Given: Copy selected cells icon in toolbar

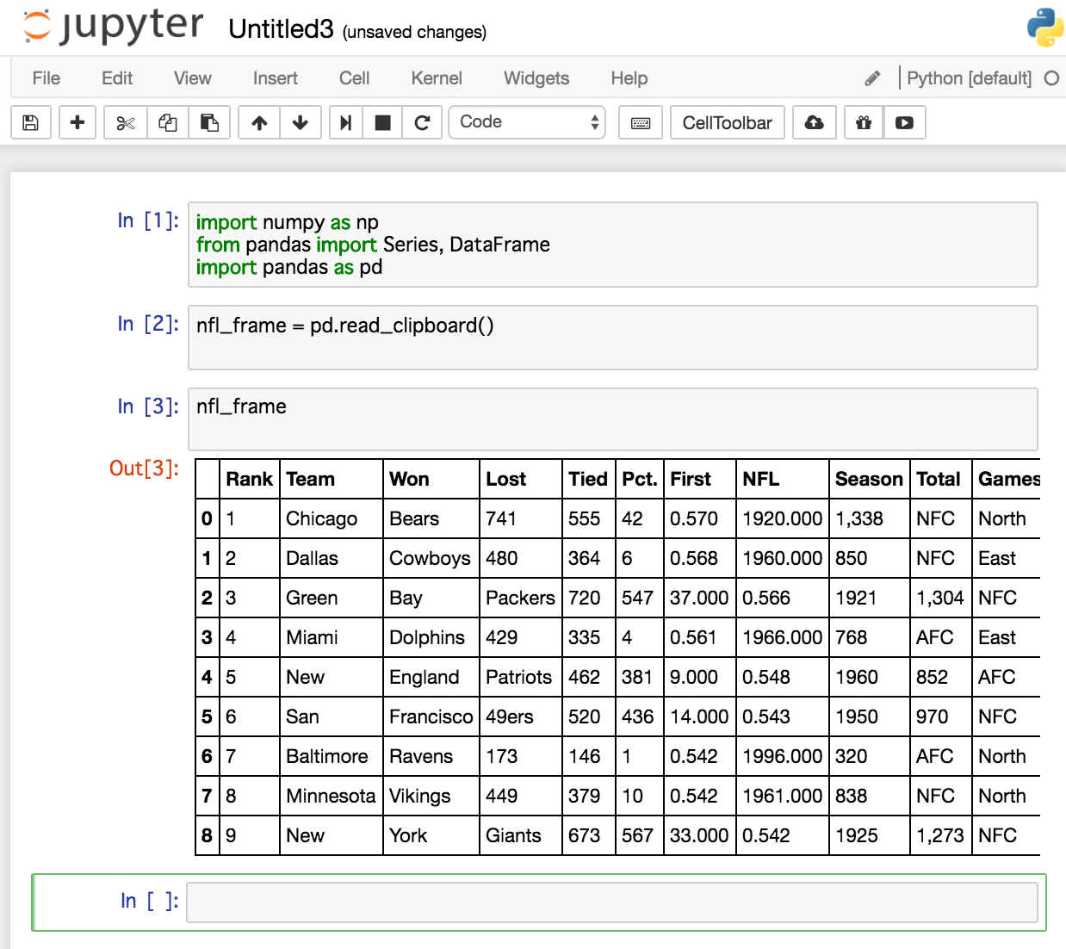Looking at the screenshot, I should point(168,123).
